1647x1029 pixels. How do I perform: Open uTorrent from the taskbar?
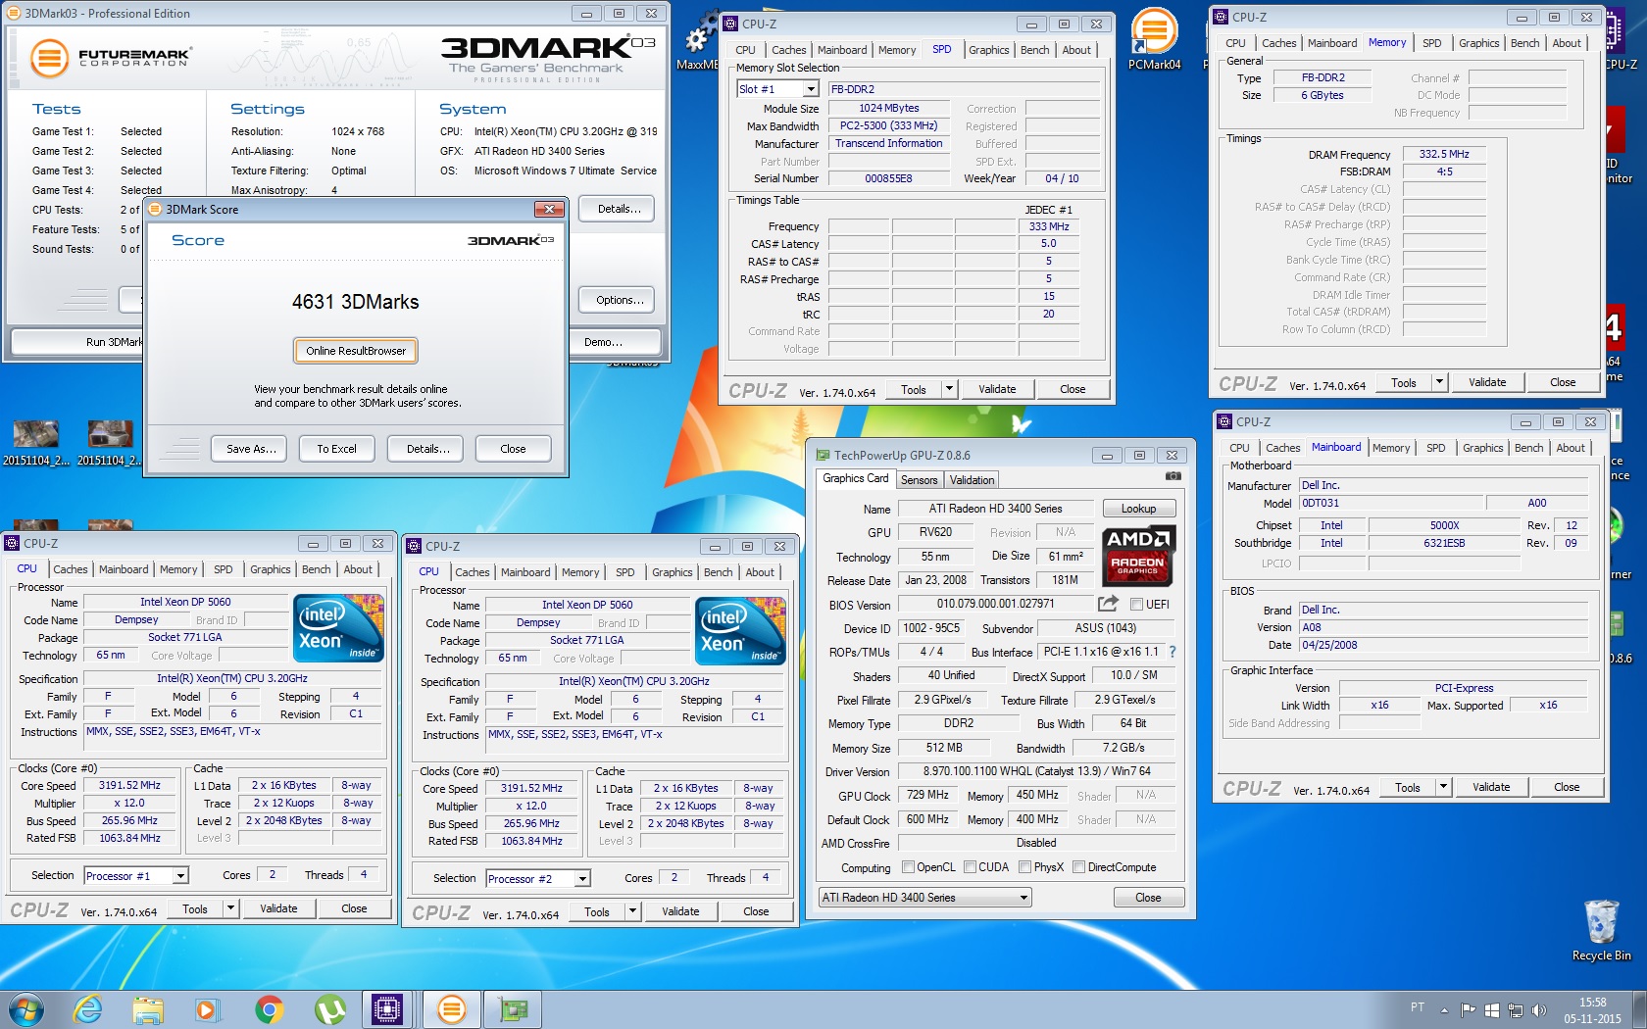[329, 1009]
